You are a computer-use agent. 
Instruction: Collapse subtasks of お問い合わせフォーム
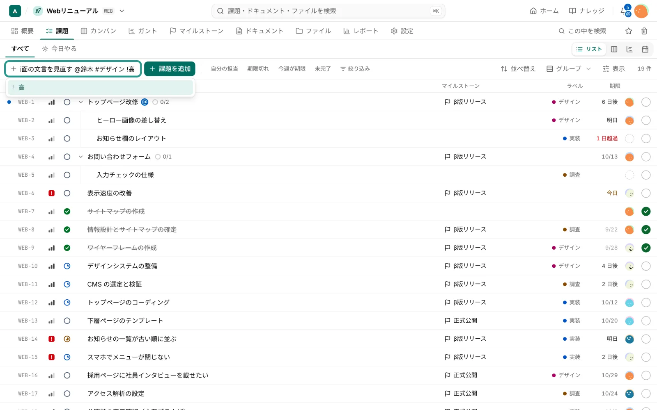80,157
